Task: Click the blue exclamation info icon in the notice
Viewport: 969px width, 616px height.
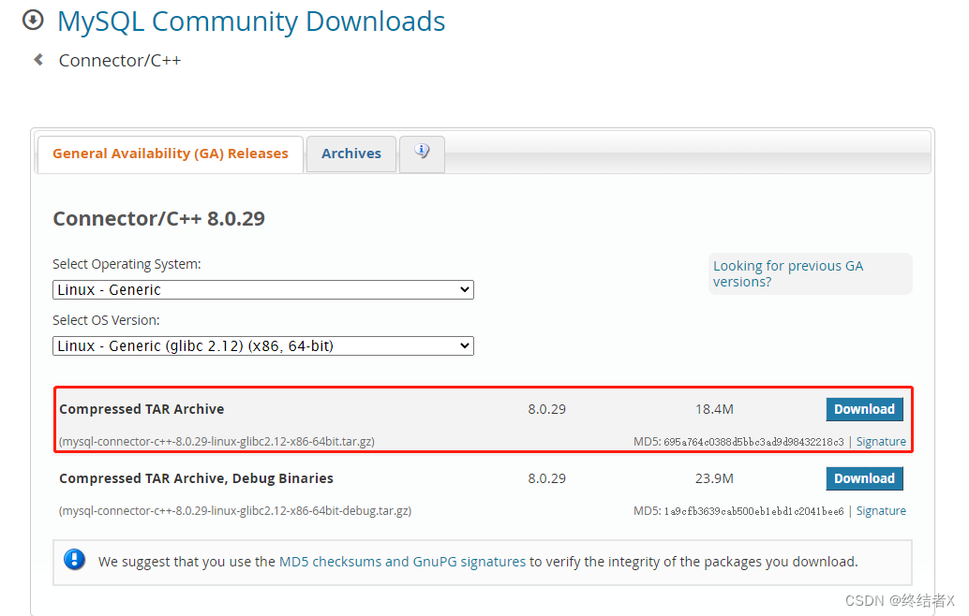Action: point(75,559)
